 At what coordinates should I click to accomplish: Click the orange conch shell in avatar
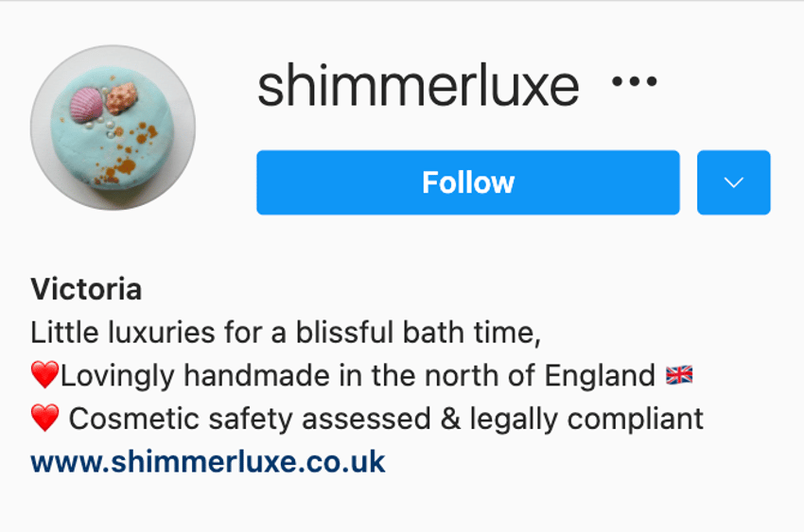[121, 98]
